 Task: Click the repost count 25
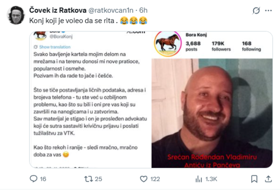[x=98, y=179]
